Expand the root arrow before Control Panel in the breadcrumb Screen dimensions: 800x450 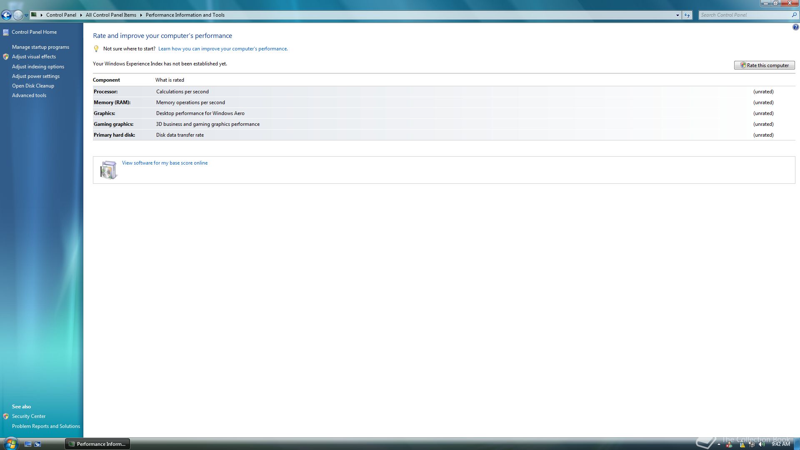41,15
